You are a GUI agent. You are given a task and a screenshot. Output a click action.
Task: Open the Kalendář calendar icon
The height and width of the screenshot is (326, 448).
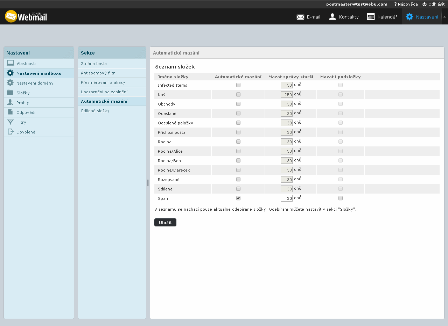pyautogui.click(x=371, y=17)
